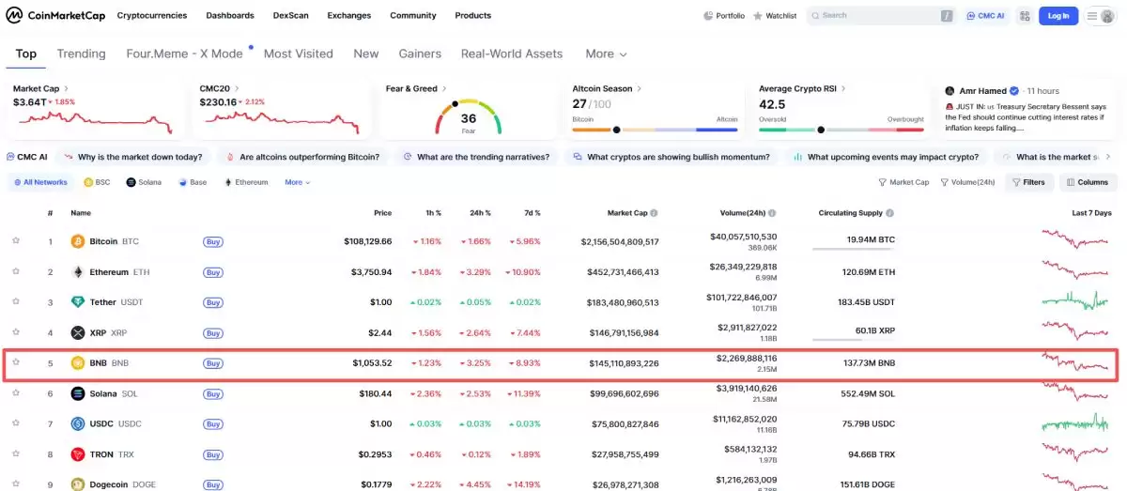
Task: Click the Altcoin Season index slider
Action: click(655, 130)
